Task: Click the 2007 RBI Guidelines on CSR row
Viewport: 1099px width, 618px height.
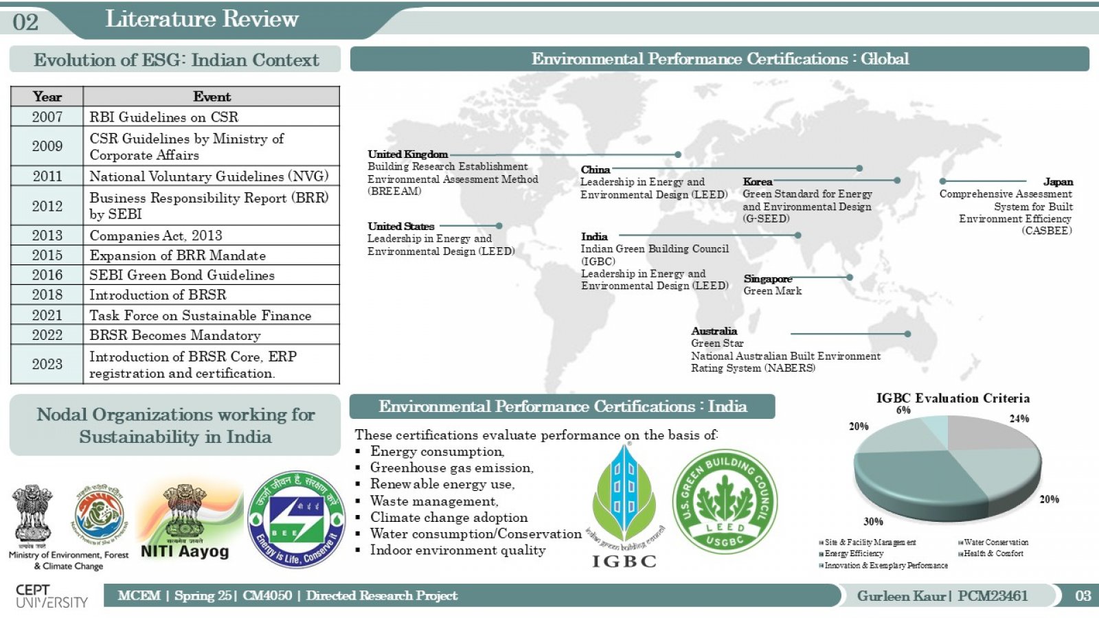Action: pos(175,117)
